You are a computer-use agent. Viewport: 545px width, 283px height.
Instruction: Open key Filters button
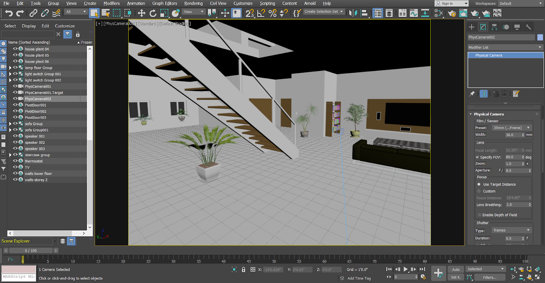click(490, 277)
